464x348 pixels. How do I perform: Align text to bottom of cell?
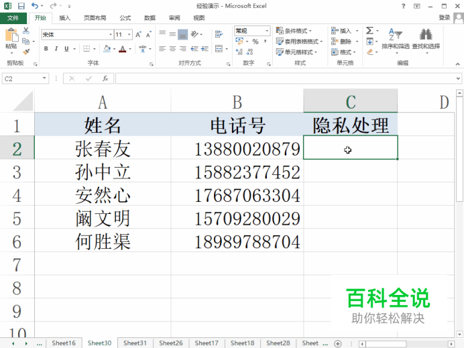[183, 34]
